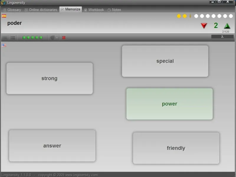
Task: Choose the answer card 'answer'
Action: point(52,146)
